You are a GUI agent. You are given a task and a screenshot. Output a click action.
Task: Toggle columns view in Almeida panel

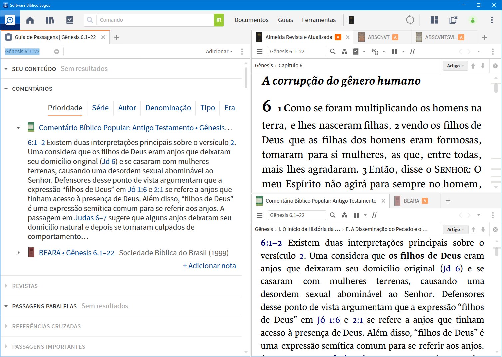[395, 52]
